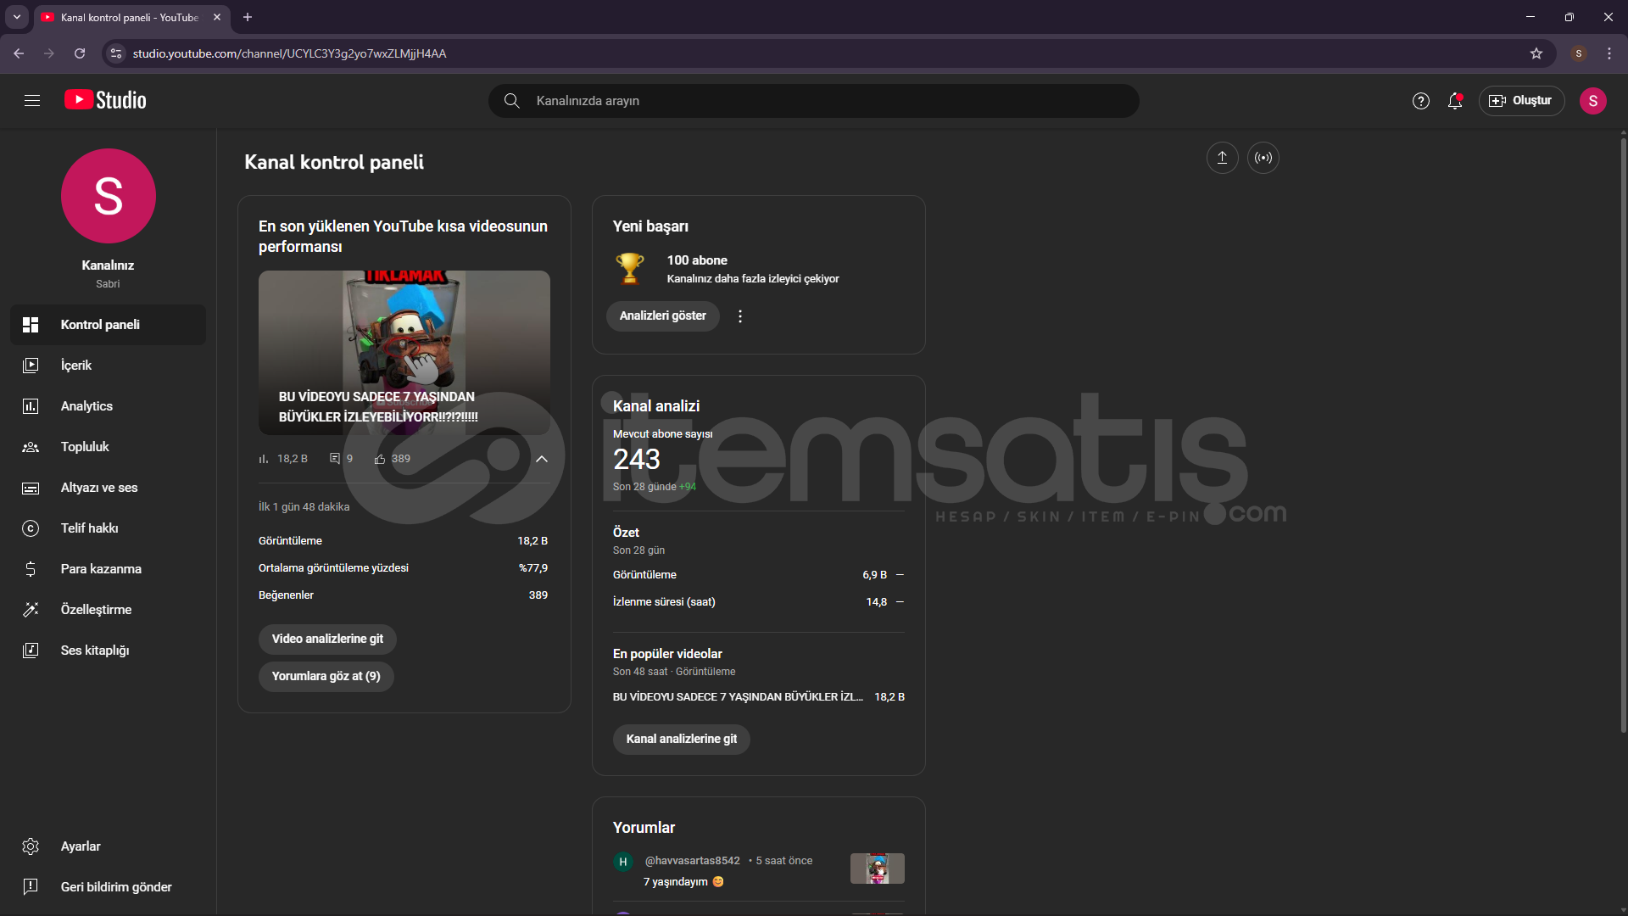This screenshot has height=916, width=1628.
Task: Click the search magnifier icon
Action: [511, 101]
